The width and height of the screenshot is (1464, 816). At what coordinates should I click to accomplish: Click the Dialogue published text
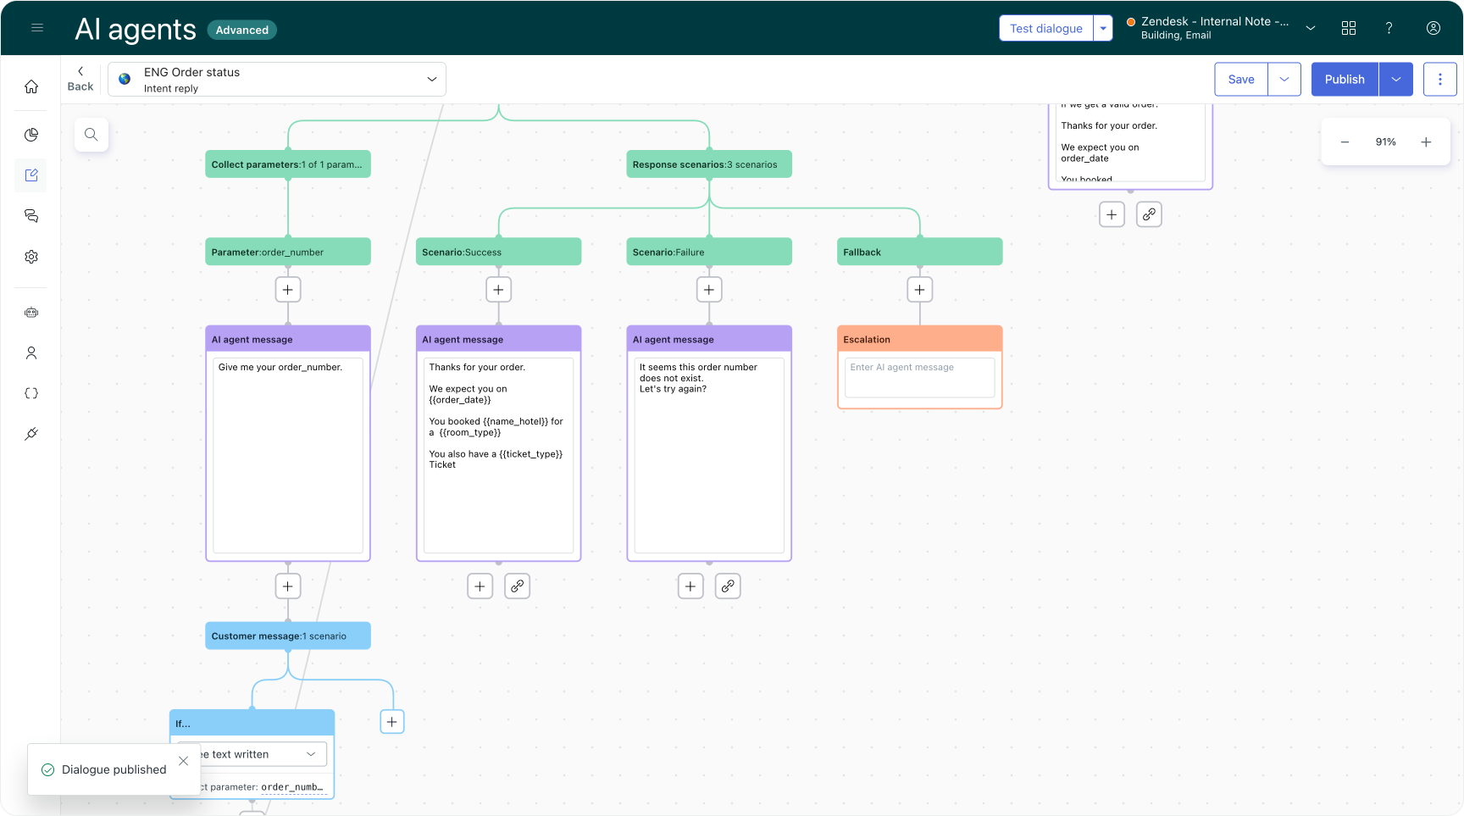click(114, 769)
